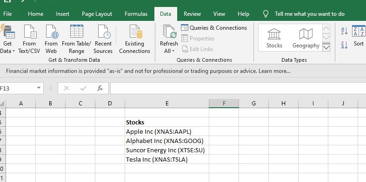This screenshot has height=182, width=366.
Task: Select column D header
Action: [x=110, y=104]
